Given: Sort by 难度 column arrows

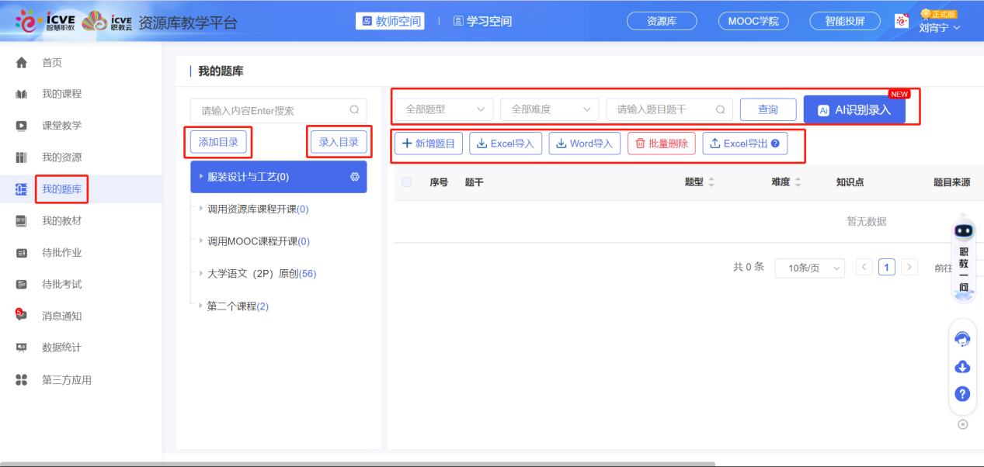Looking at the screenshot, I should tap(798, 182).
